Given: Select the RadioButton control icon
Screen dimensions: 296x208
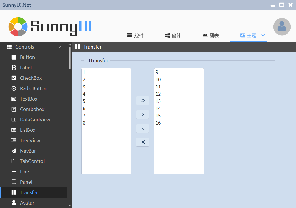Looking at the screenshot, I should click(13, 88).
